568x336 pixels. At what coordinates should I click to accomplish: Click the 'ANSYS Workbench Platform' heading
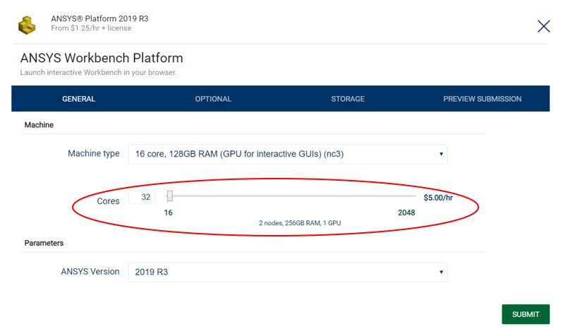click(102, 58)
